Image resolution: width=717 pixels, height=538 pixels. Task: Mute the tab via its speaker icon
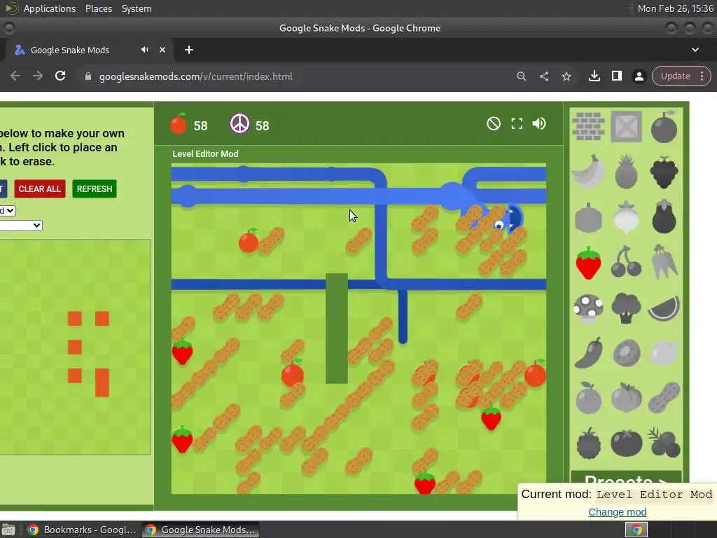pyautogui.click(x=144, y=50)
